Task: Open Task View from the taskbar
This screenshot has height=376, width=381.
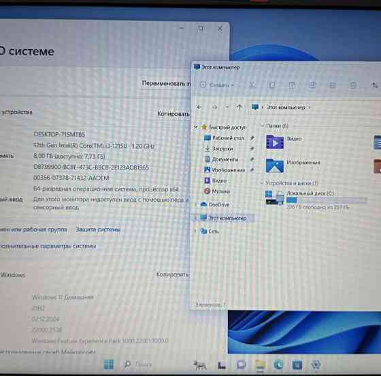Action: click(222, 365)
